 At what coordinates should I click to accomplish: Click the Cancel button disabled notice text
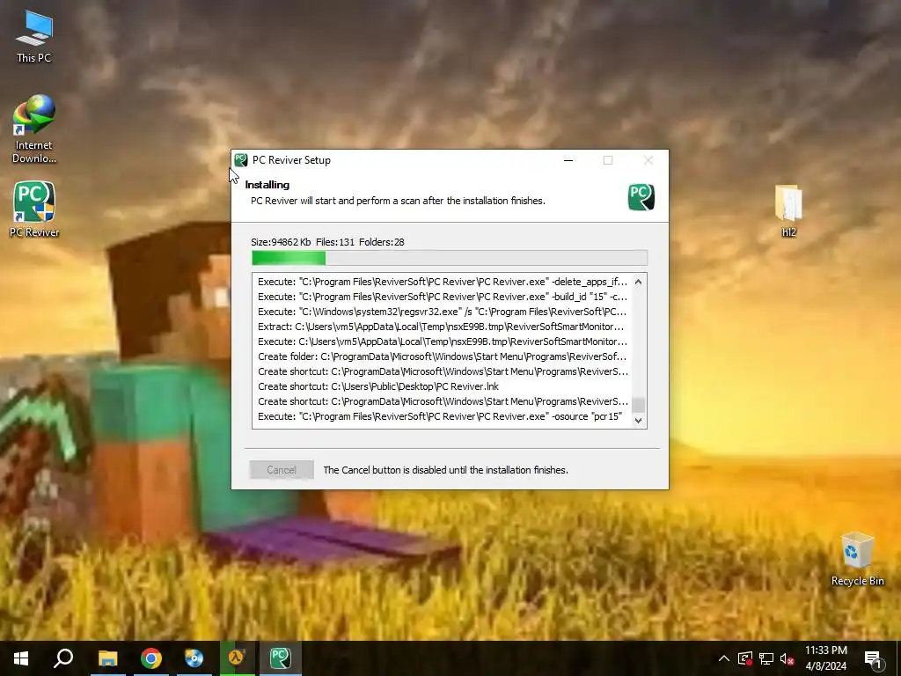(445, 470)
